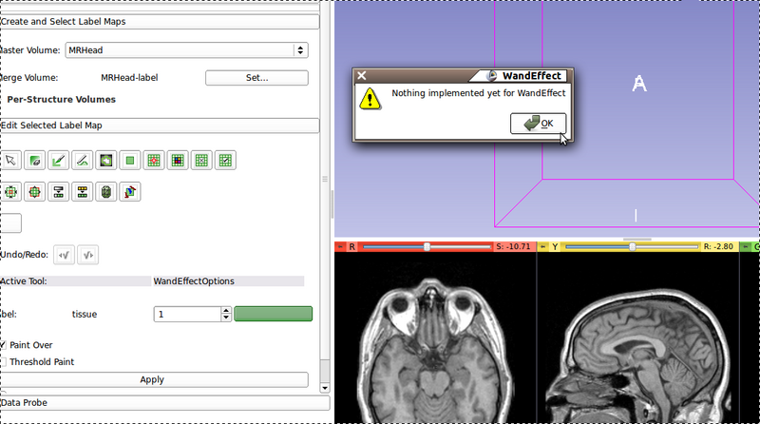The width and height of the screenshot is (760, 424).
Task: Click the red slice offset slider
Action: [x=427, y=247]
